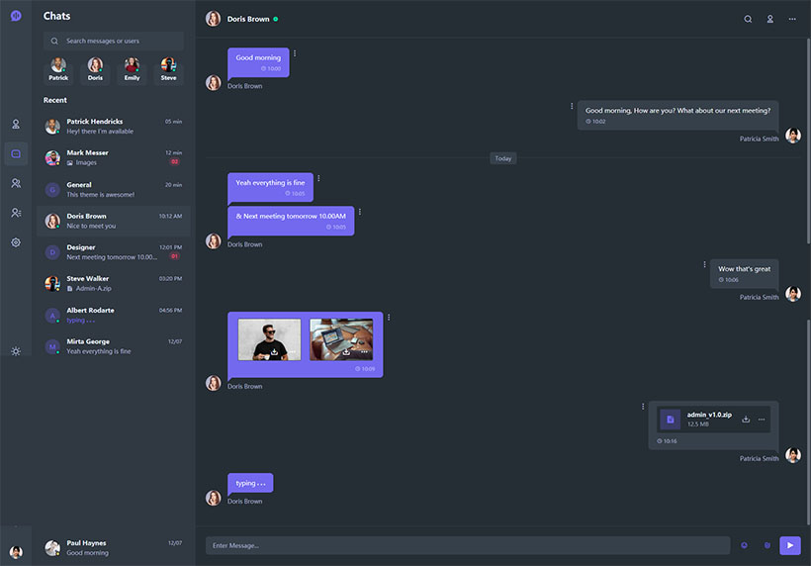The height and width of the screenshot is (566, 811).
Task: Open the Chats tab in left sidebar
Action: 16,154
